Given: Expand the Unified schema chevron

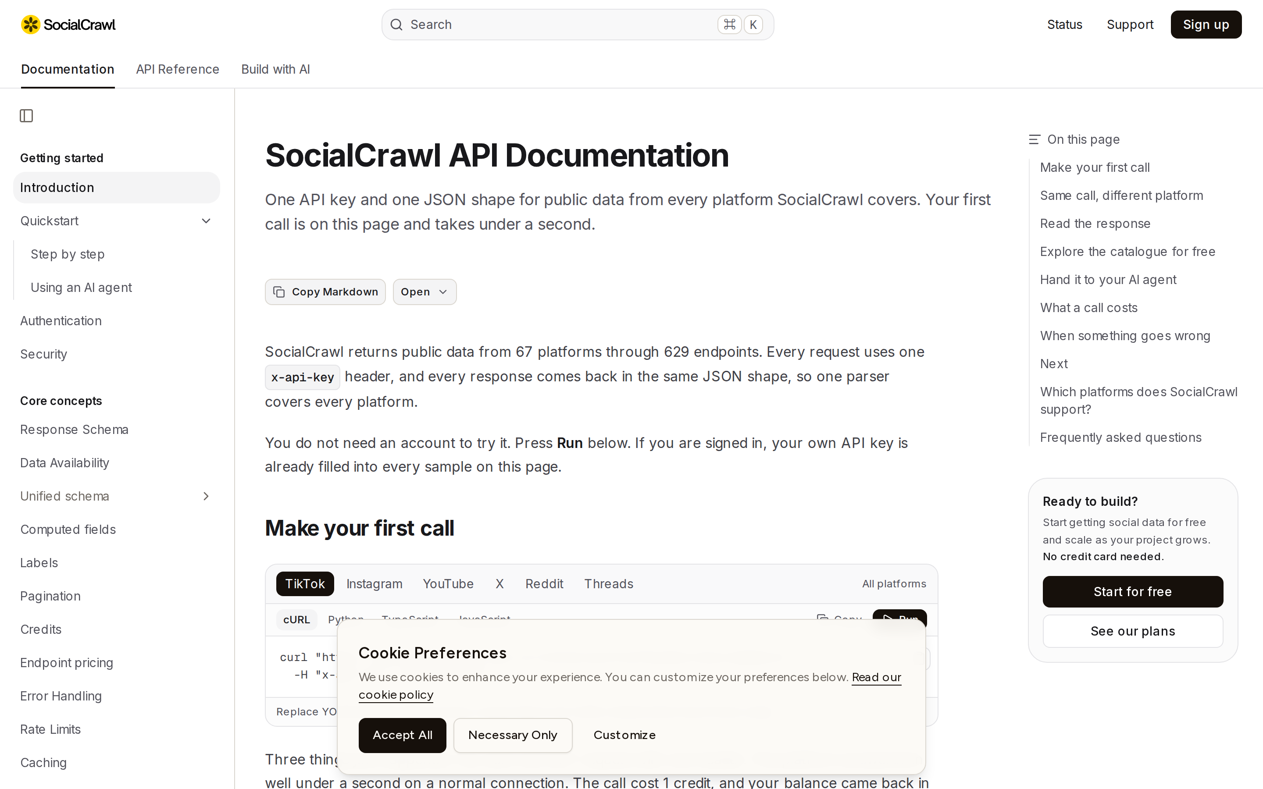Looking at the screenshot, I should point(206,496).
